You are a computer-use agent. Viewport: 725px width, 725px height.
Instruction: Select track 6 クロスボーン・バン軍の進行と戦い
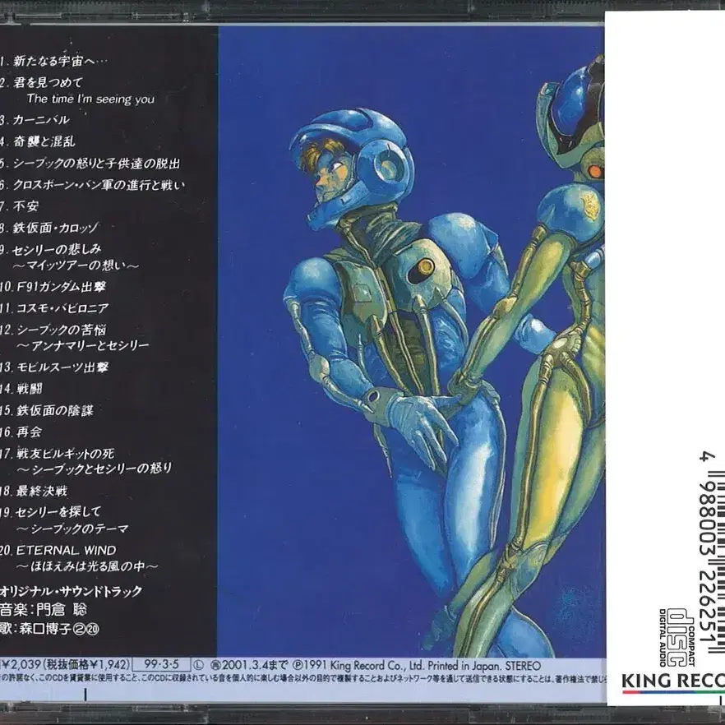[x=92, y=185]
